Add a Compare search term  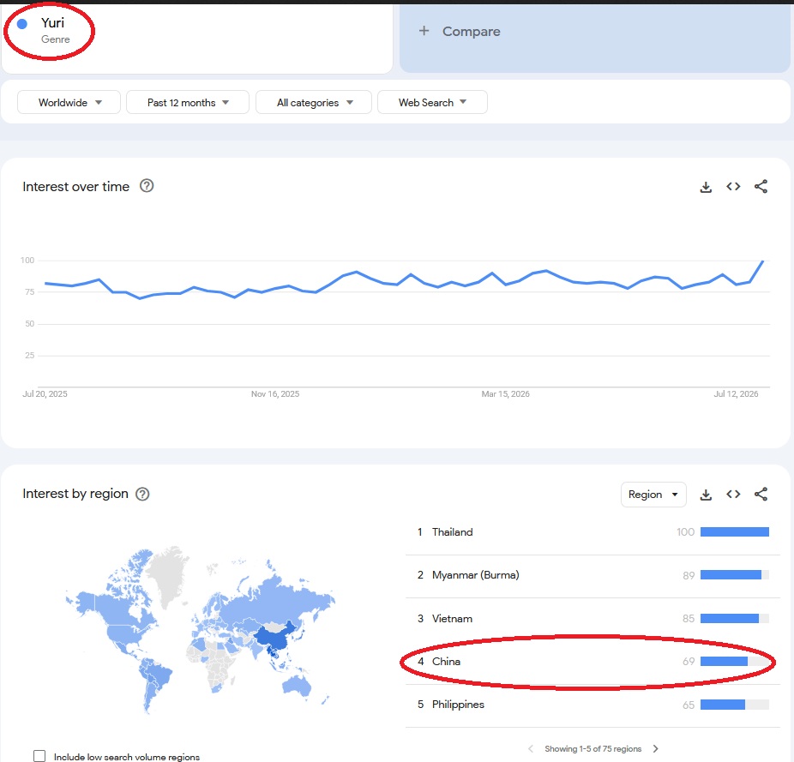click(x=595, y=38)
